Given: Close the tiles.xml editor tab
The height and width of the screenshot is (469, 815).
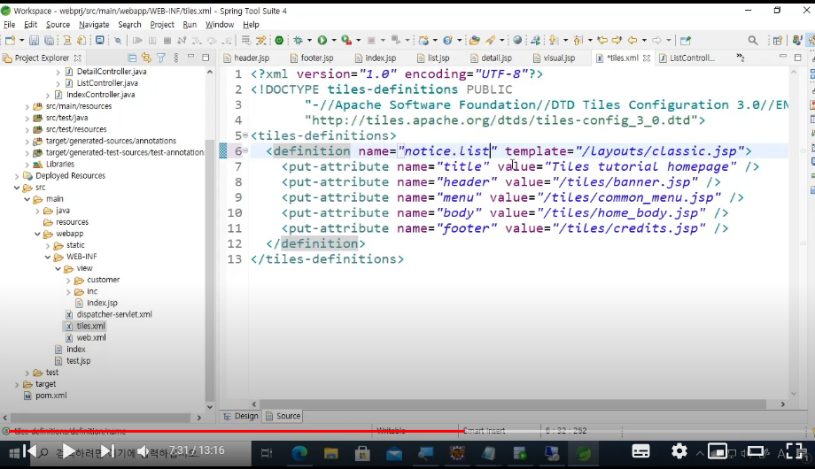Looking at the screenshot, I should (646, 58).
